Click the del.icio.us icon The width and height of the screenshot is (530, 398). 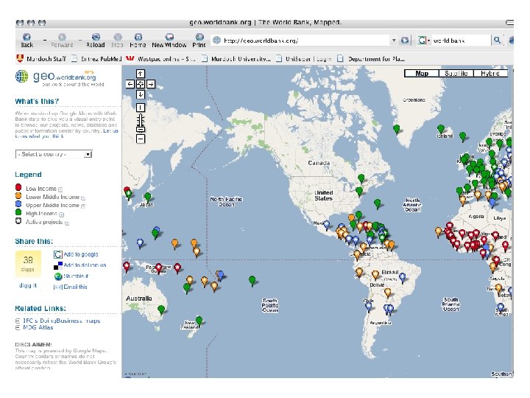(x=58, y=265)
